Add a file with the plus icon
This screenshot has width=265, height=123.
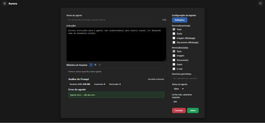click(x=100, y=65)
